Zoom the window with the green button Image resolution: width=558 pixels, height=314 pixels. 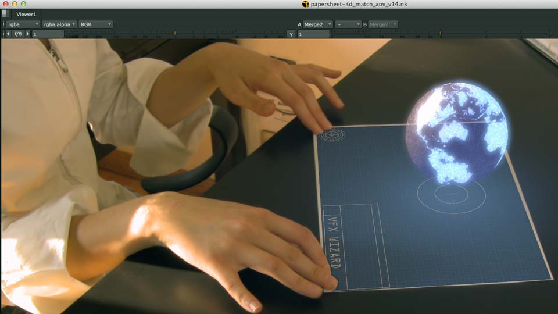point(23,4)
